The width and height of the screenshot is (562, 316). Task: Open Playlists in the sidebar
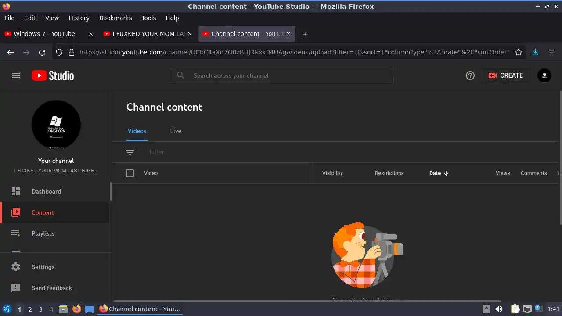point(55,233)
